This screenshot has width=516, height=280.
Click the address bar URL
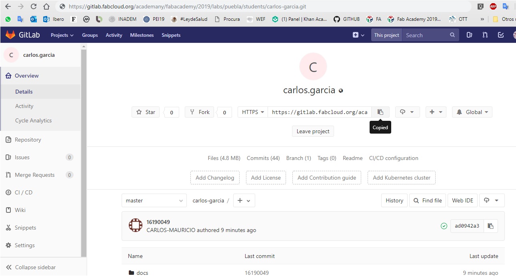coord(188,6)
